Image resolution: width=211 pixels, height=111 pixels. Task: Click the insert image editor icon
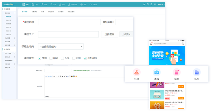[x=72, y=76]
